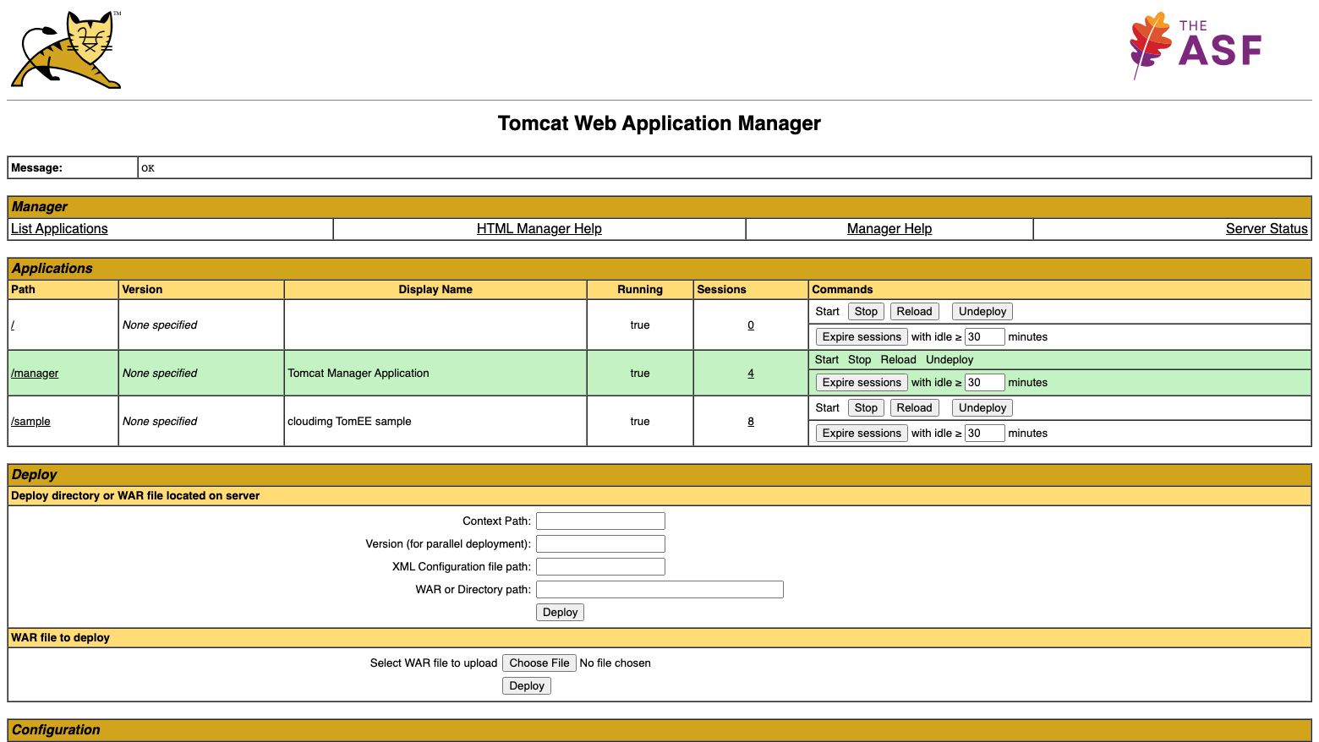This screenshot has height=742, width=1319.
Task: Open HTML Manager Help
Action: click(539, 229)
